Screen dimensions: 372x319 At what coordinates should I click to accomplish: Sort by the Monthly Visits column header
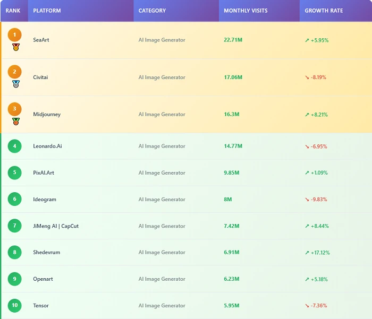point(246,11)
